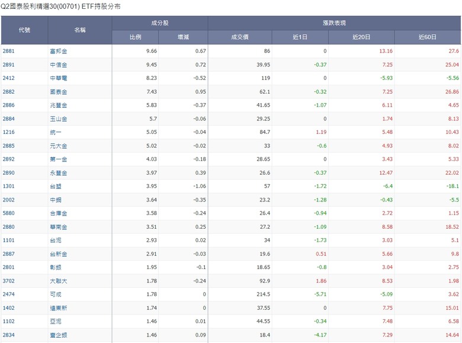Open the 第一金 stock link
The image size is (462, 343).
click(x=58, y=159)
